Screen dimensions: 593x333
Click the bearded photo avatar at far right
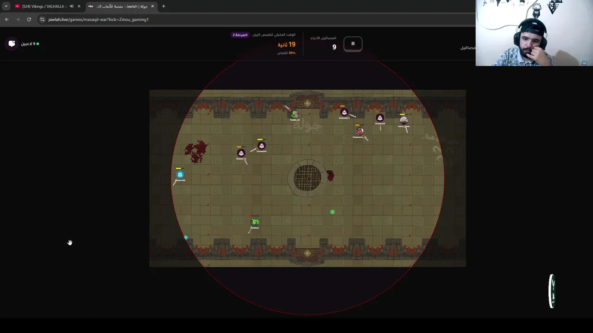pos(404,121)
